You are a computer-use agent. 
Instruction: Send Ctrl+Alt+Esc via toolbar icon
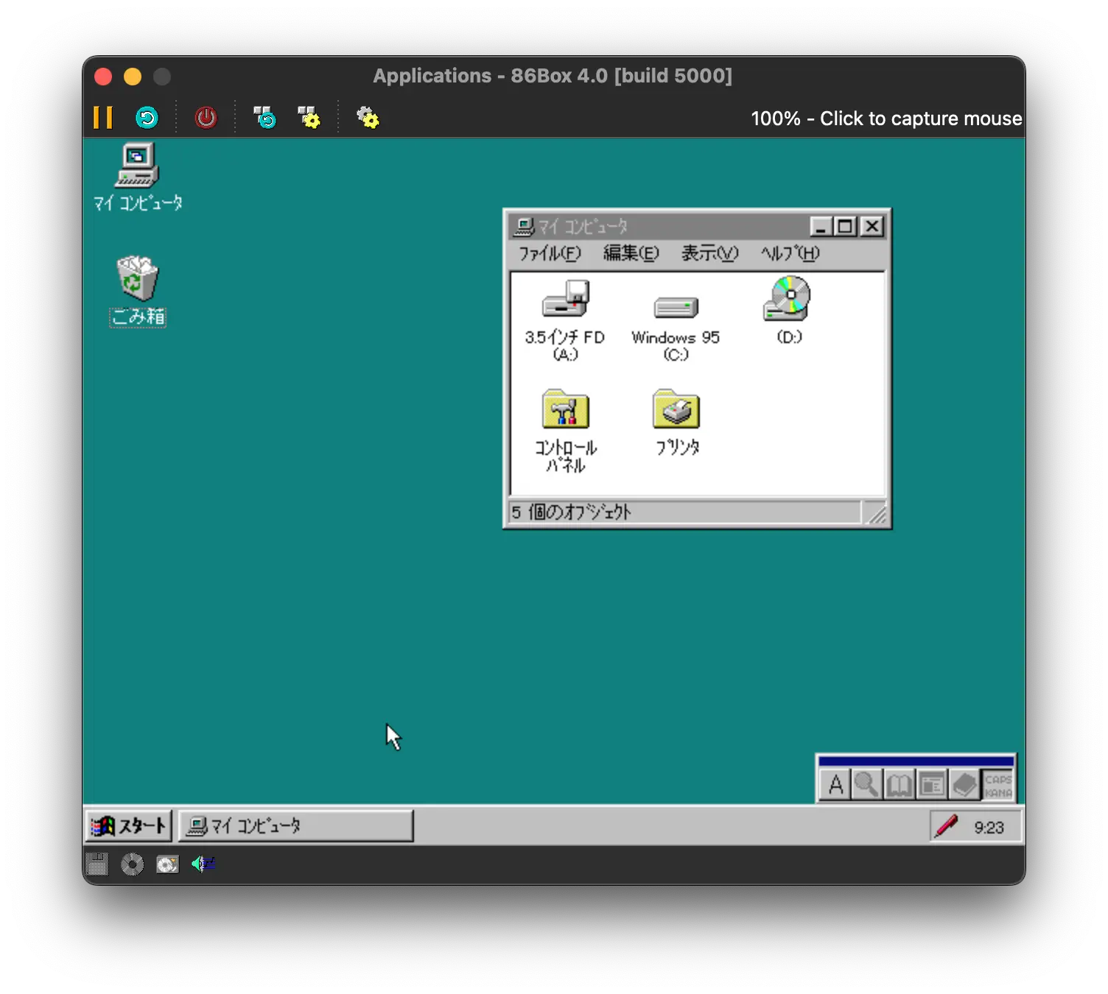pos(309,118)
